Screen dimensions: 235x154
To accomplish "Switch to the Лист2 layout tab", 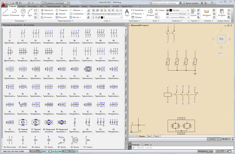I will click(157, 136).
